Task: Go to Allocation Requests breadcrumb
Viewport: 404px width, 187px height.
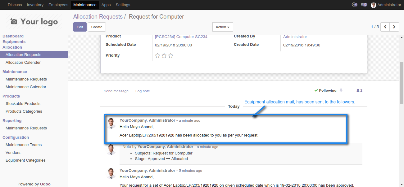Action: pyautogui.click(x=98, y=17)
